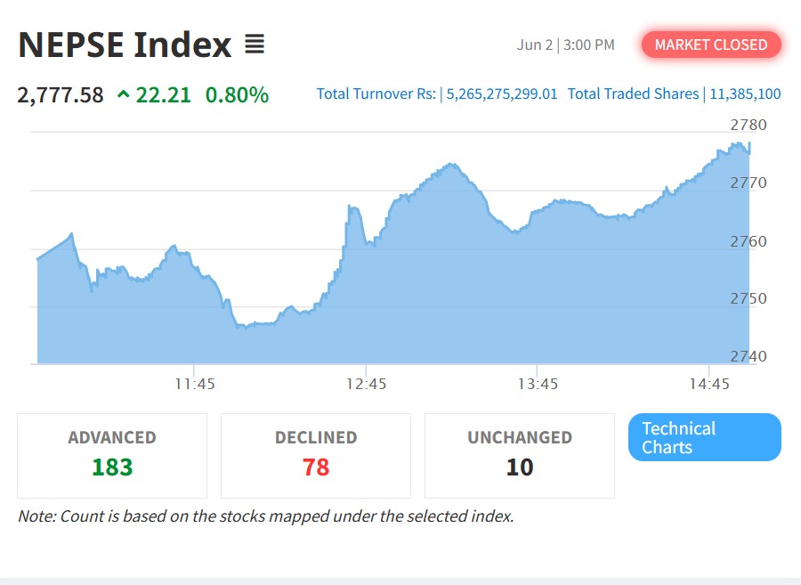Click the 14:45 tick on chart axis
The width and height of the screenshot is (801, 585).
pyautogui.click(x=709, y=384)
